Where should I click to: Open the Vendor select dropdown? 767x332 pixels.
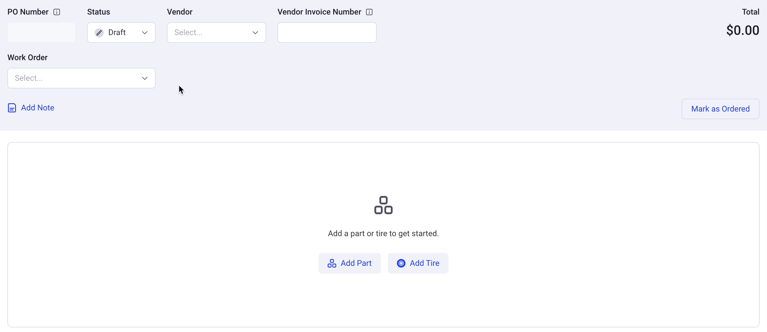216,33
